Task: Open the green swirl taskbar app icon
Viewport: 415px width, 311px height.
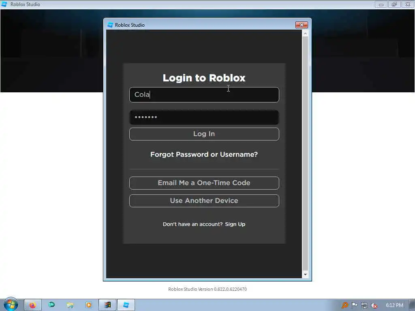Action: pyautogui.click(x=51, y=305)
